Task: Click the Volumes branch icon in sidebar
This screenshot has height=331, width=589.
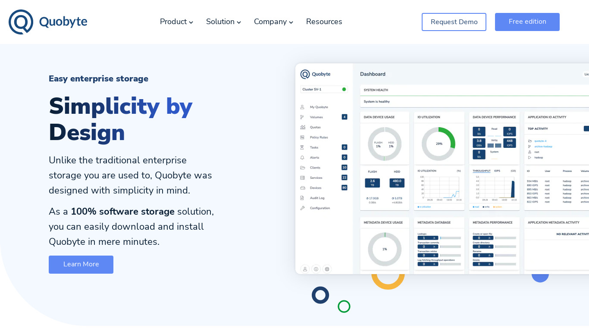Action: [302, 117]
